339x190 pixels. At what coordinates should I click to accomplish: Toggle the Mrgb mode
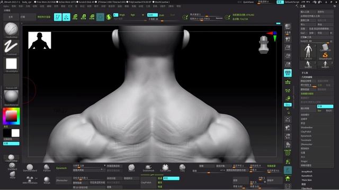(122, 15)
